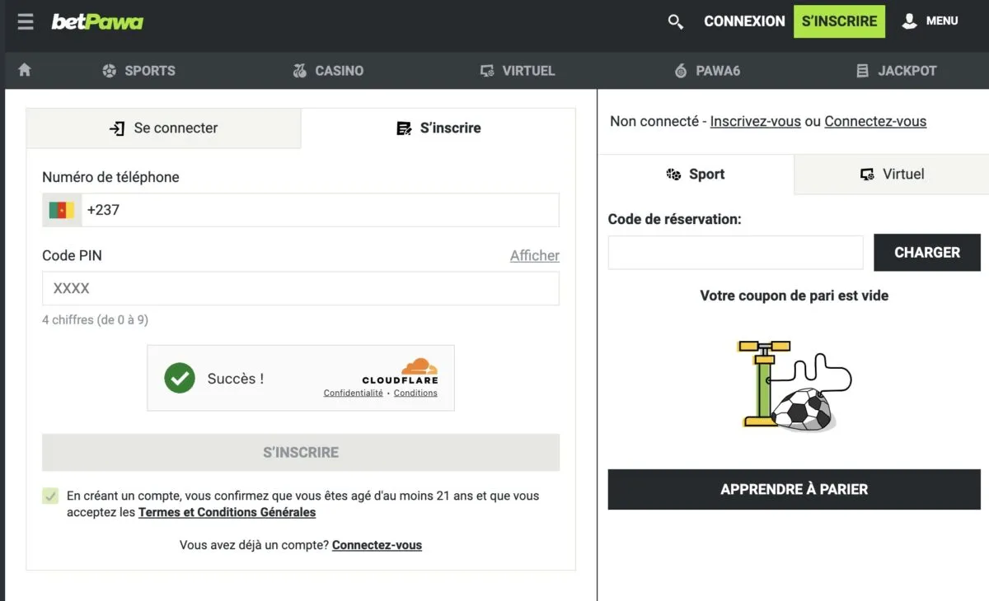Open the Cameroon flag country selector
Viewport: 989px width, 601px height.
click(x=62, y=210)
